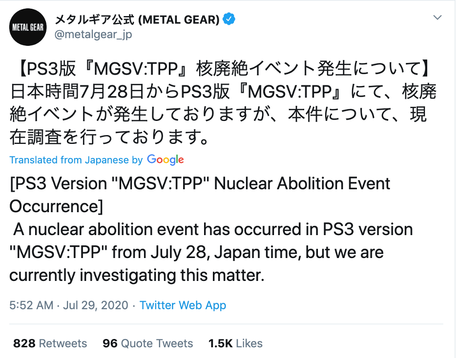This screenshot has width=457, height=358.
Task: Show the 1.5K Likes list
Action: 235,343
